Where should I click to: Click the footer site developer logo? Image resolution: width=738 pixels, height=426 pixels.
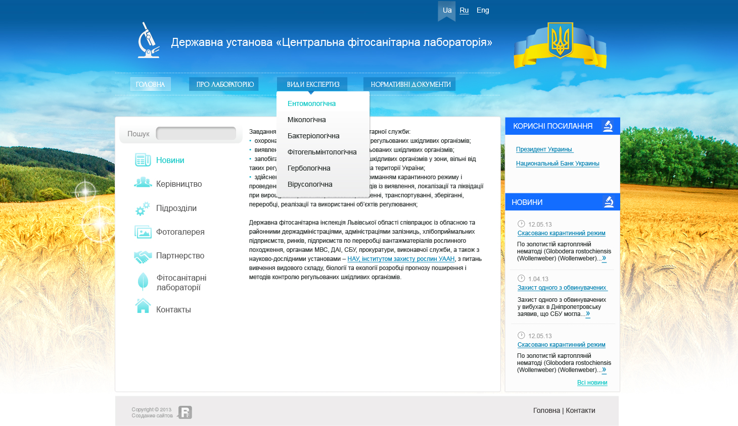pyautogui.click(x=185, y=412)
